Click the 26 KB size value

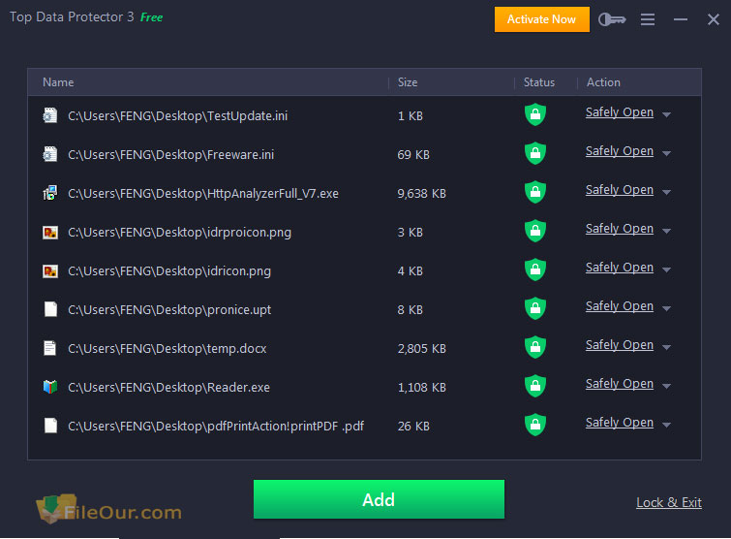(413, 427)
